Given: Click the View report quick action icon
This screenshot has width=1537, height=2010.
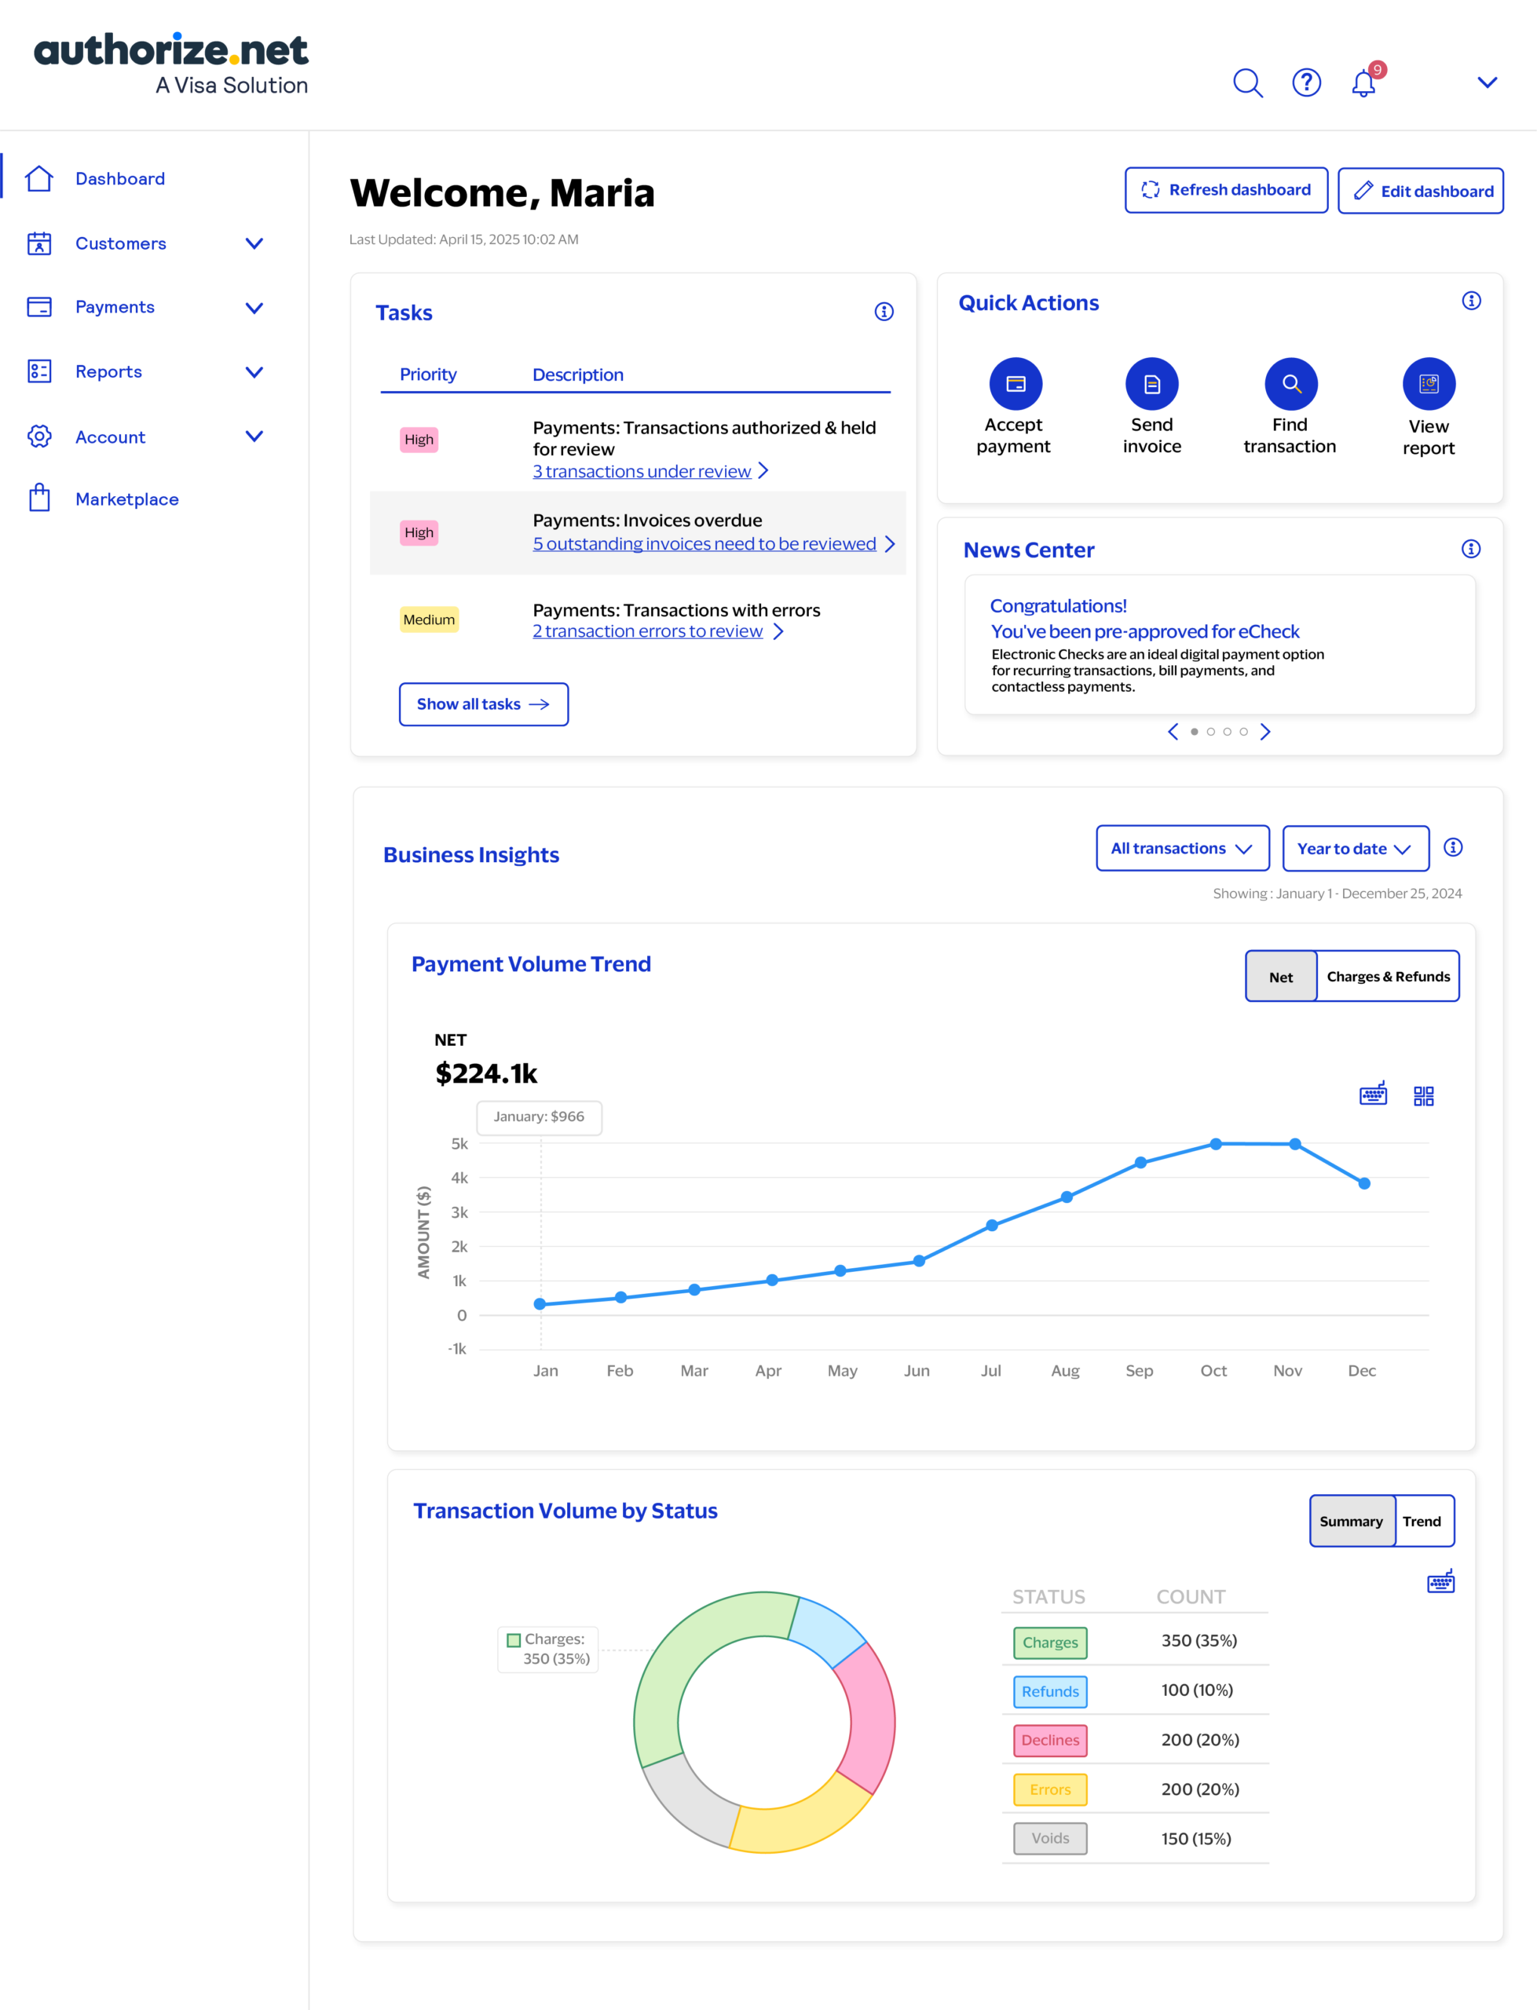Looking at the screenshot, I should (x=1429, y=383).
